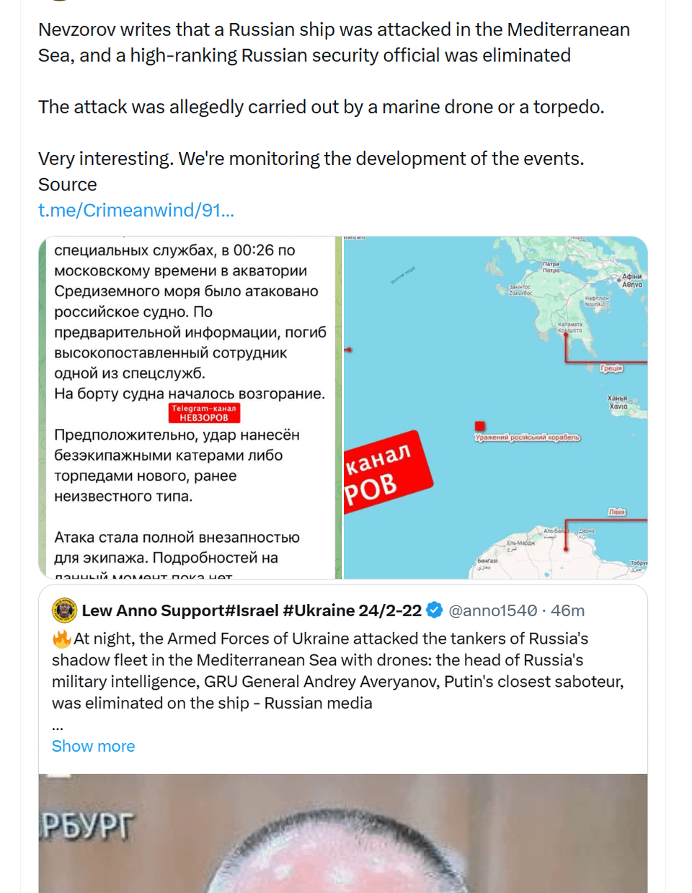Click Lew Anno's round profile avatar
This screenshot has height=893, width=692.
click(64, 611)
